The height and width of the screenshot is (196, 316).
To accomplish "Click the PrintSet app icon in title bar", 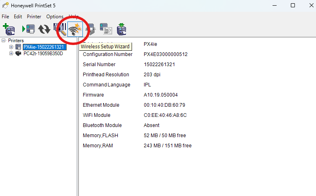I will point(5,5).
